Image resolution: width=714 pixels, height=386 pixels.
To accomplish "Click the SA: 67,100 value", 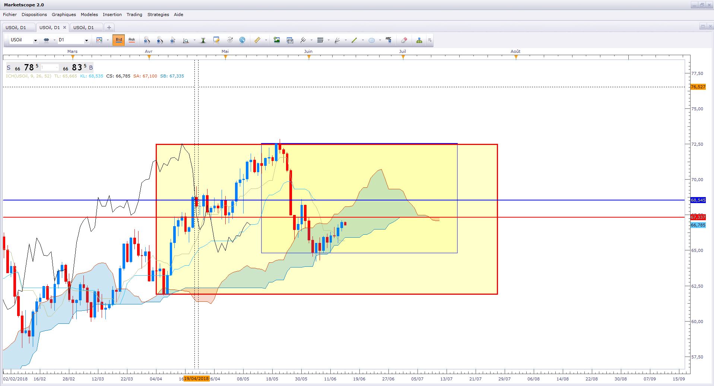I will point(145,76).
